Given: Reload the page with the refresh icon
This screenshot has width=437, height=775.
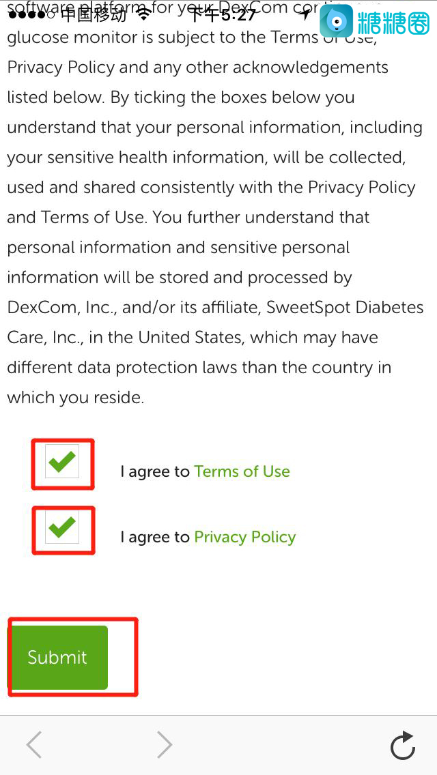Looking at the screenshot, I should [x=403, y=745].
